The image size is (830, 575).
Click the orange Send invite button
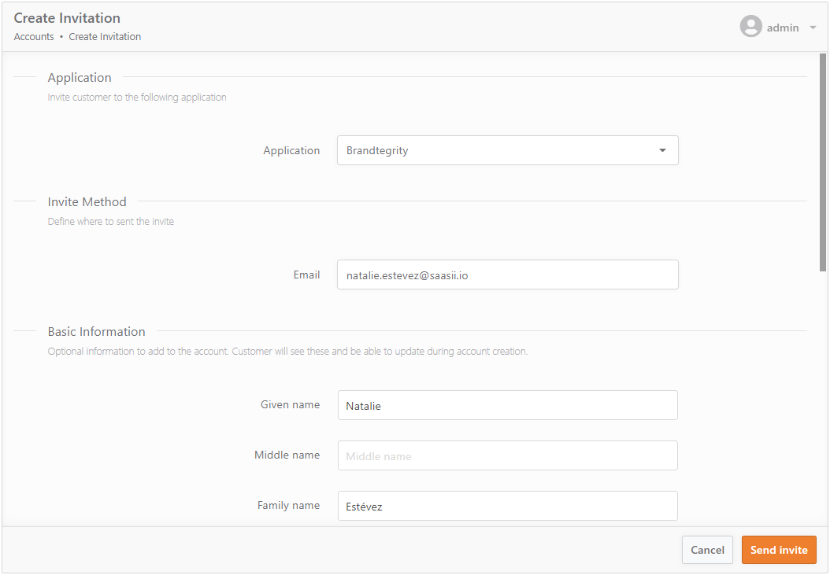click(779, 550)
